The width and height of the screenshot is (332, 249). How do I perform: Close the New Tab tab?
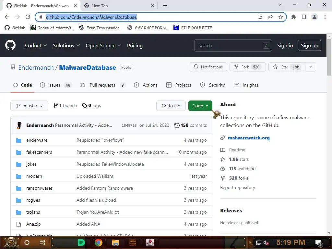tap(153, 6)
